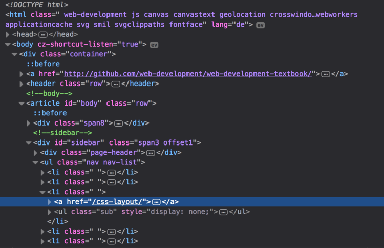This screenshot has height=248, width=384.
Task: Click ellipsis badge in page-header div
Action: (151, 153)
